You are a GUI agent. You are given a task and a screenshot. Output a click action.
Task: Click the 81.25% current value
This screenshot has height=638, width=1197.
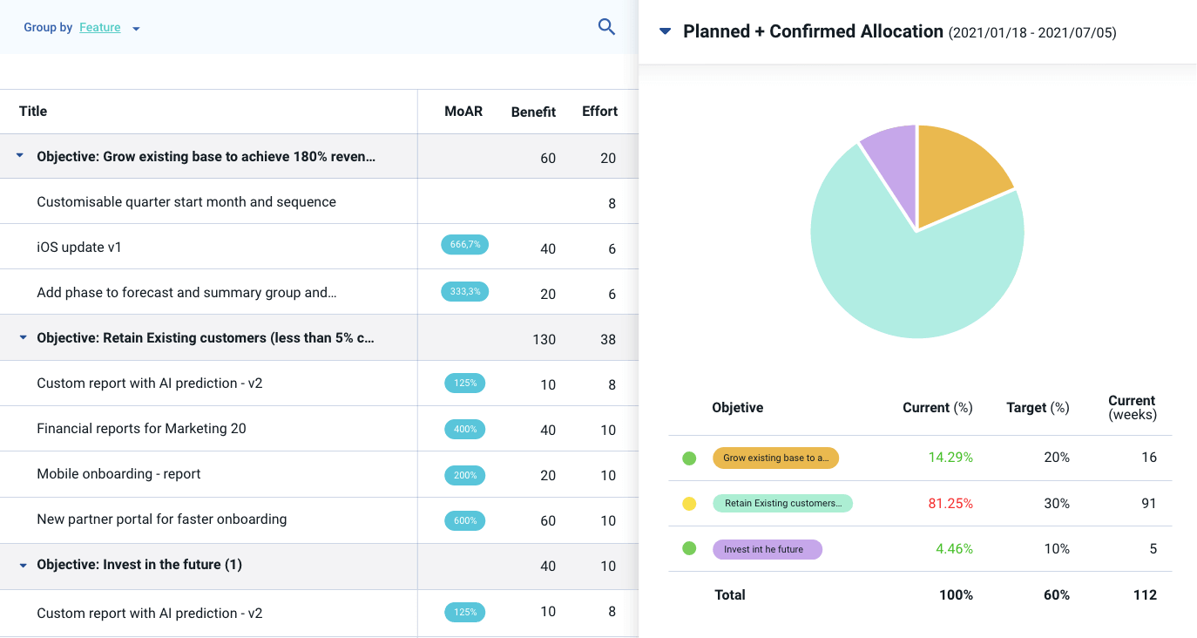[950, 503]
